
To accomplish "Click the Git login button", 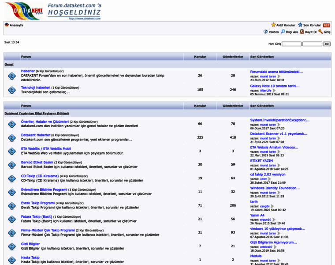I will (327, 44).
